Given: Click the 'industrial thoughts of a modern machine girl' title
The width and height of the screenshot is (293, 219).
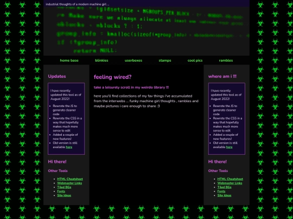Looking at the screenshot, I should (x=77, y=4).
